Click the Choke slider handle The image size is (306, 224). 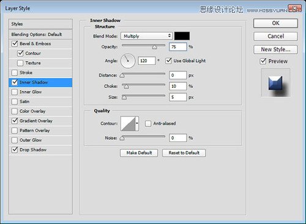point(126,87)
